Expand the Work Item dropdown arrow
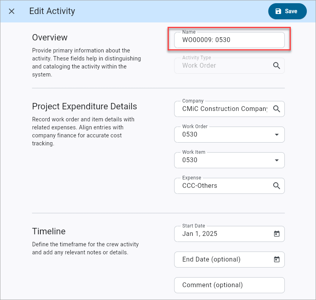The height and width of the screenshot is (300, 316). 277,160
